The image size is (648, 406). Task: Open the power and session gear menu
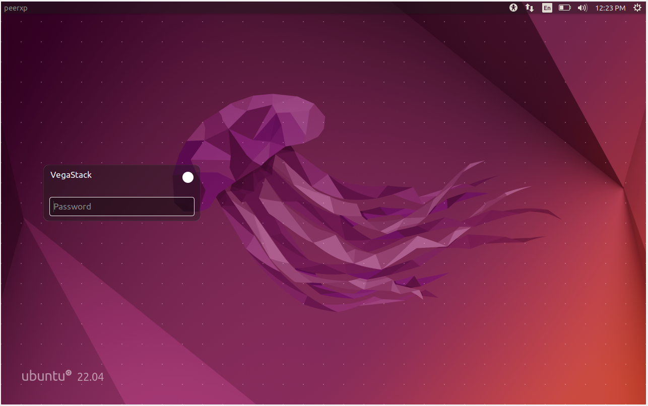tap(636, 8)
